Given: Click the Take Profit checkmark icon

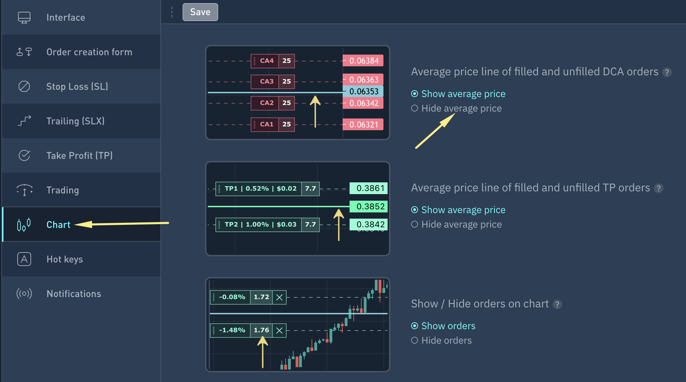Looking at the screenshot, I should 24,155.
